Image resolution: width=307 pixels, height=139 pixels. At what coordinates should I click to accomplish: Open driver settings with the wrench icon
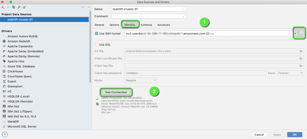(x=19, y=7)
